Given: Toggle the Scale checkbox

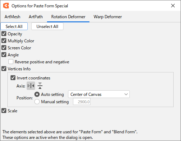Looking at the screenshot, I should pyautogui.click(x=4, y=111).
